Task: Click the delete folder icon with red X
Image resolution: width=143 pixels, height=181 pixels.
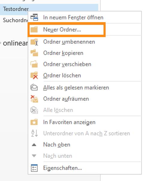Action: 34,75
